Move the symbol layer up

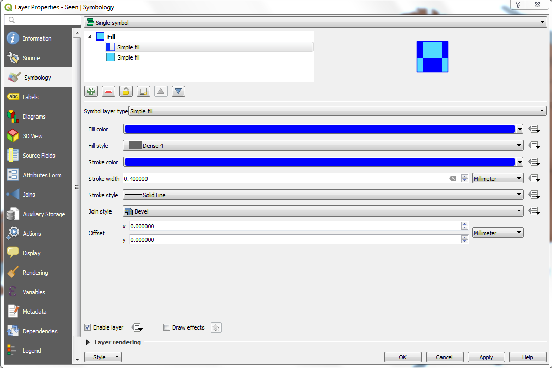(160, 91)
